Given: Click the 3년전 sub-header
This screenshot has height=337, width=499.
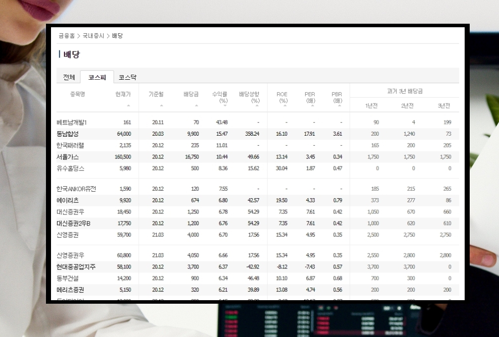Looking at the screenshot, I should 443,105.
